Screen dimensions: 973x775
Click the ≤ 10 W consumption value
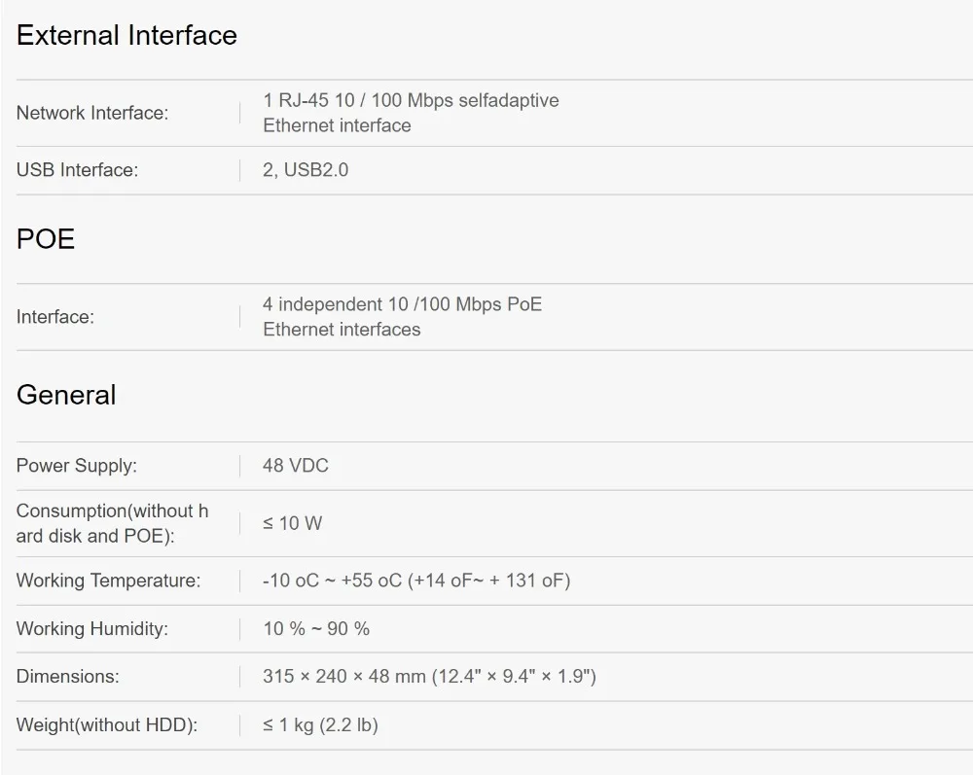pos(292,523)
